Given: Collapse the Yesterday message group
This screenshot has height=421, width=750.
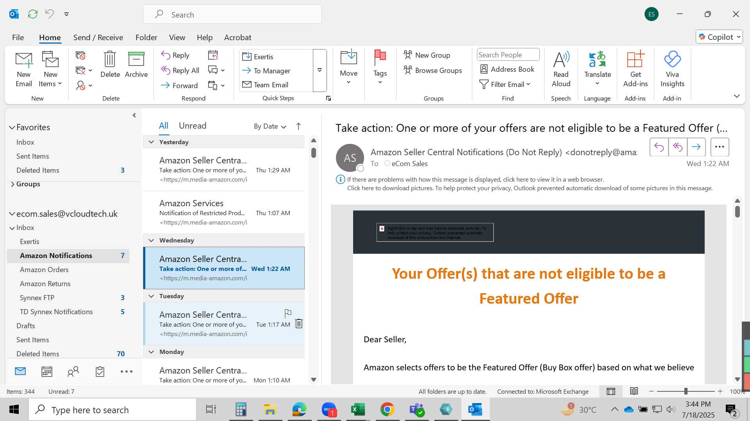Looking at the screenshot, I should (151, 142).
